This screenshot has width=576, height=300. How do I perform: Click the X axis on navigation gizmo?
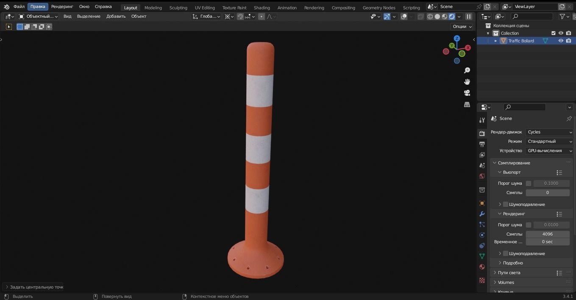pos(468,48)
